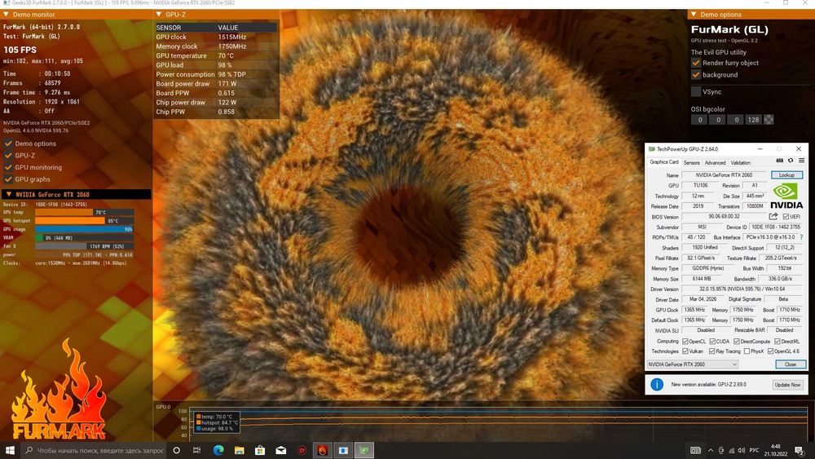Switch to the Advanced tab

[715, 163]
